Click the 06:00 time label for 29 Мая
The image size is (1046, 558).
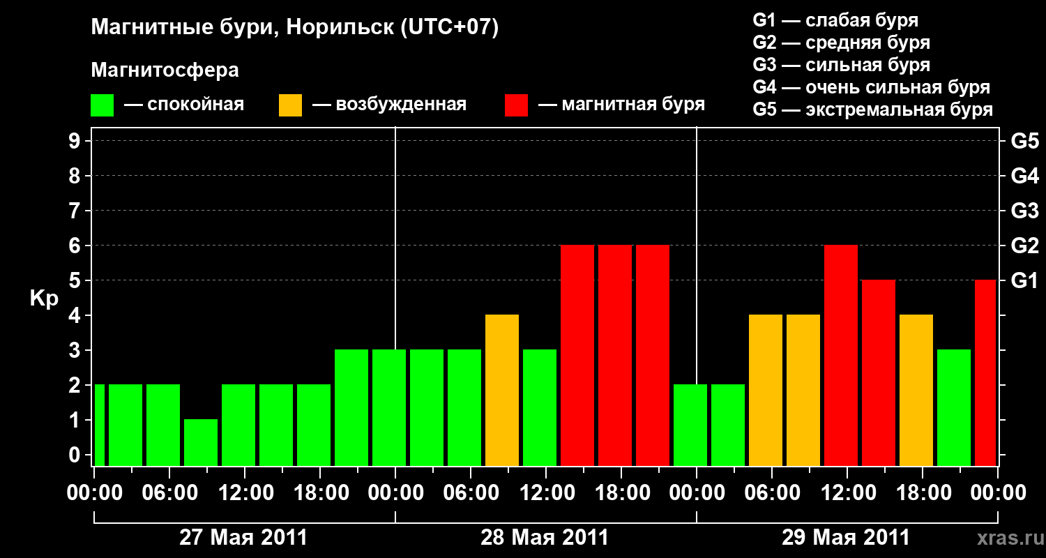tap(772, 493)
